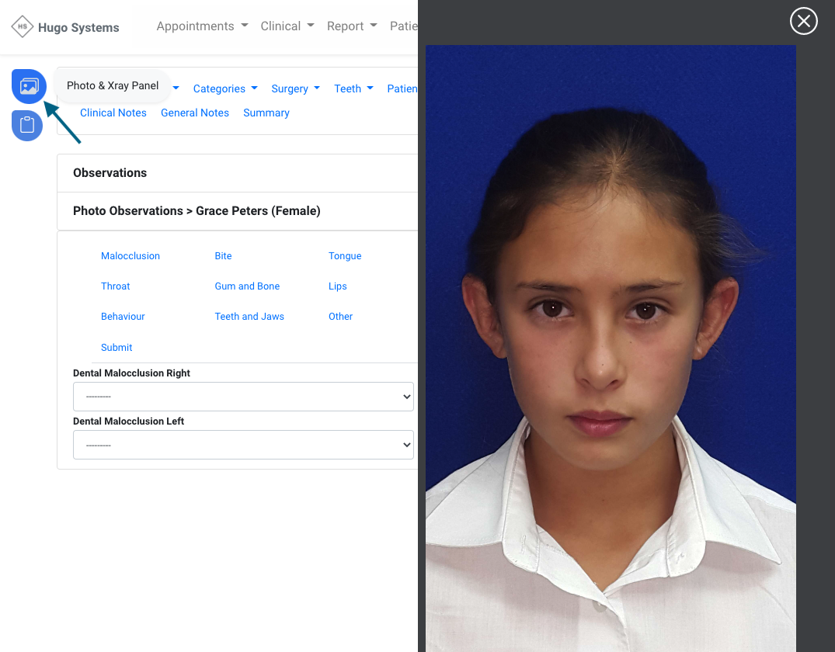View the Summary link

(x=266, y=113)
